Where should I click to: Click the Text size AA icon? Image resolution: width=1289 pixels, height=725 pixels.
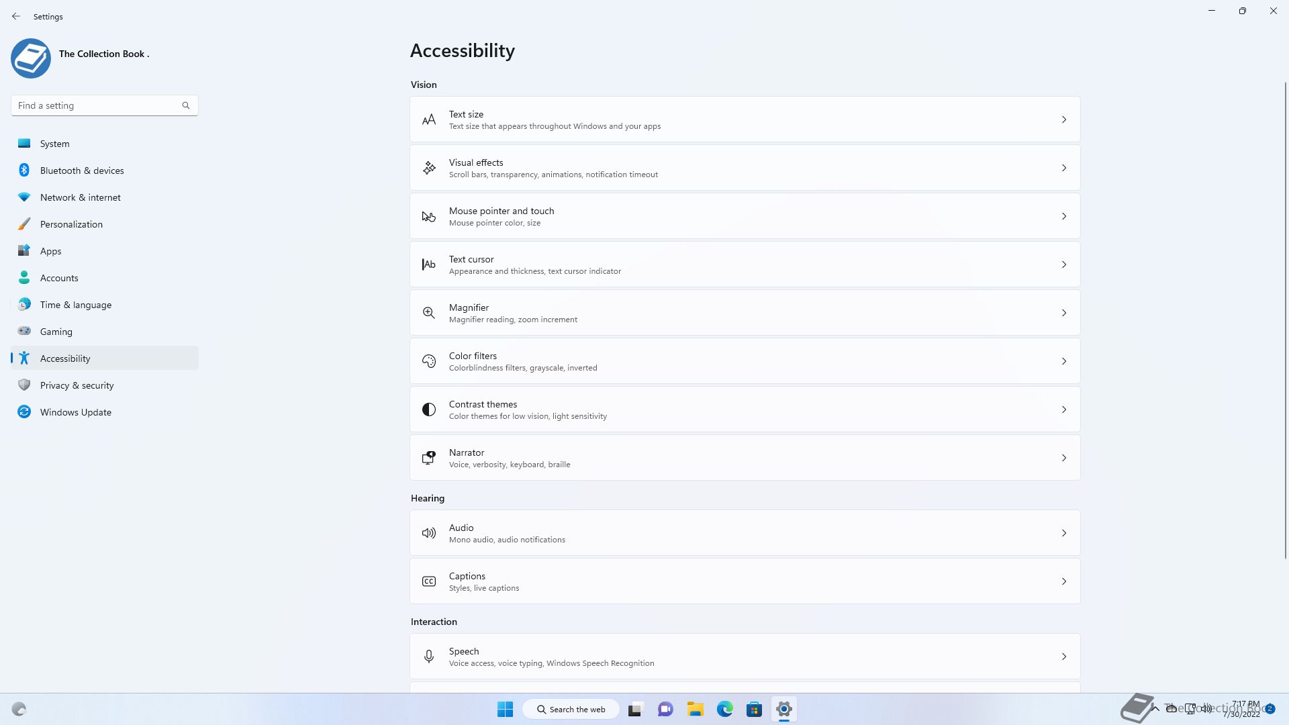(x=429, y=119)
